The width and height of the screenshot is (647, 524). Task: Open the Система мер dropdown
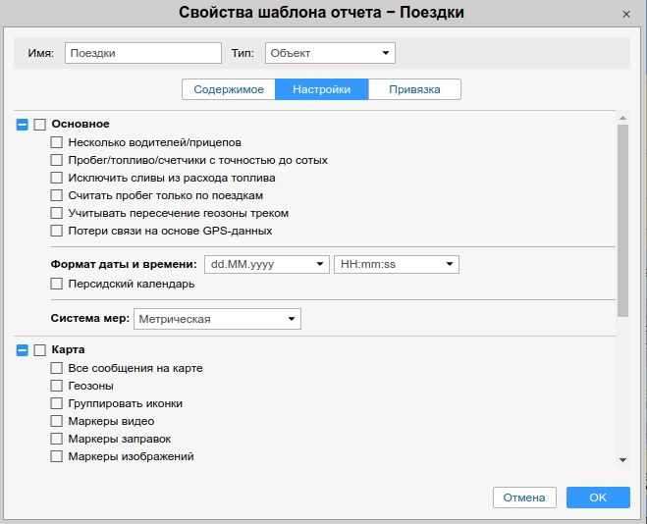(x=217, y=319)
